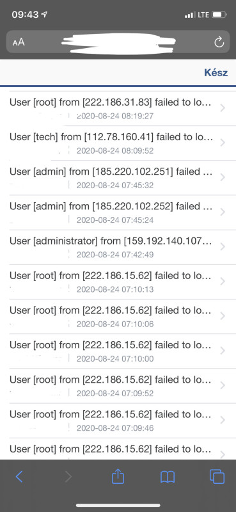Open root login failure at 07:10:06
Viewport: 236px width, 512px height.
coord(118,316)
